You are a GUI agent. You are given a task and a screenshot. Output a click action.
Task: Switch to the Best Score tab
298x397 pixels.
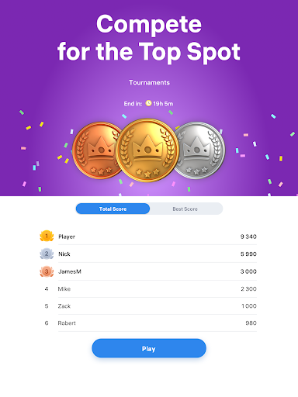[x=185, y=209]
